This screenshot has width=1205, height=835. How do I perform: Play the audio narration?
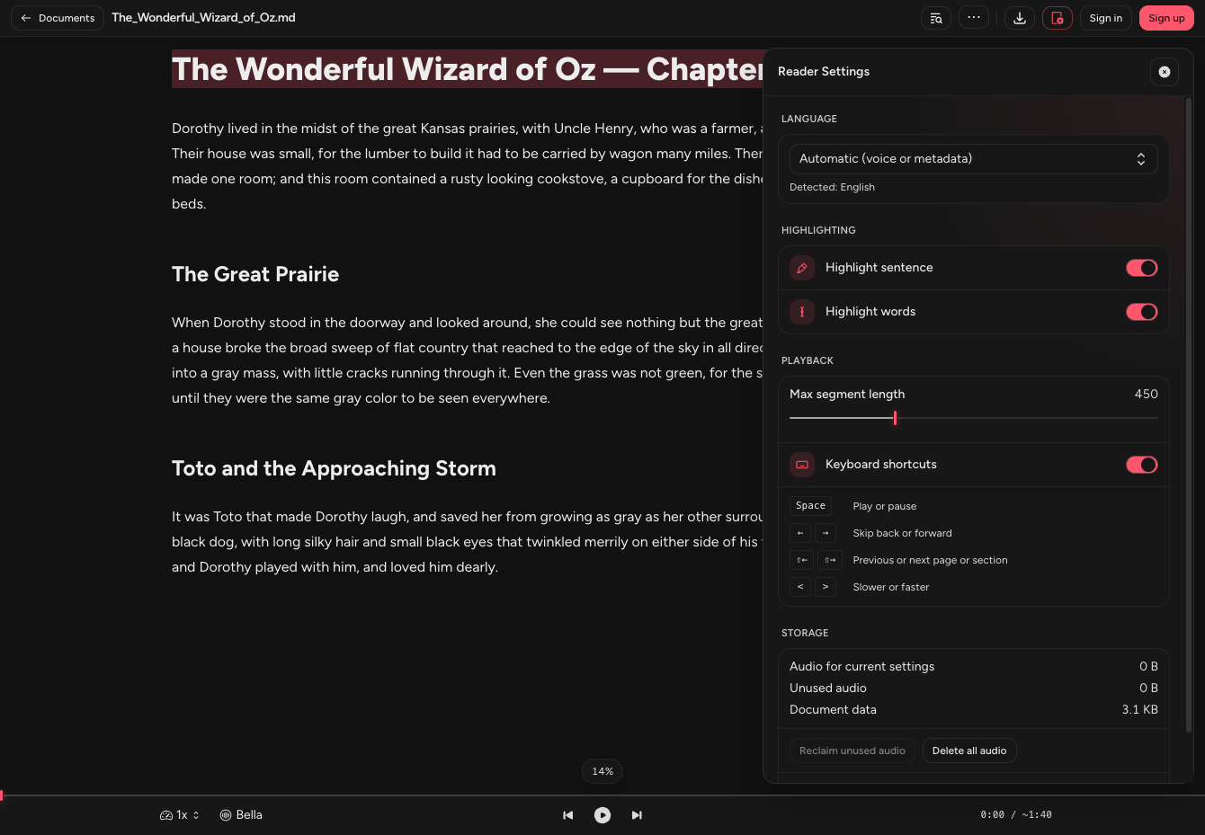tap(602, 815)
